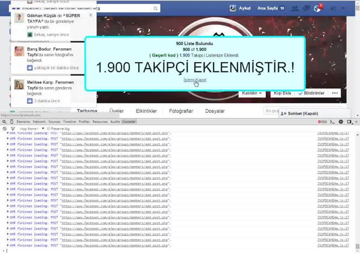Open the DevTools Resources tab
This screenshot has width=360, height=253.
(x=100, y=121)
